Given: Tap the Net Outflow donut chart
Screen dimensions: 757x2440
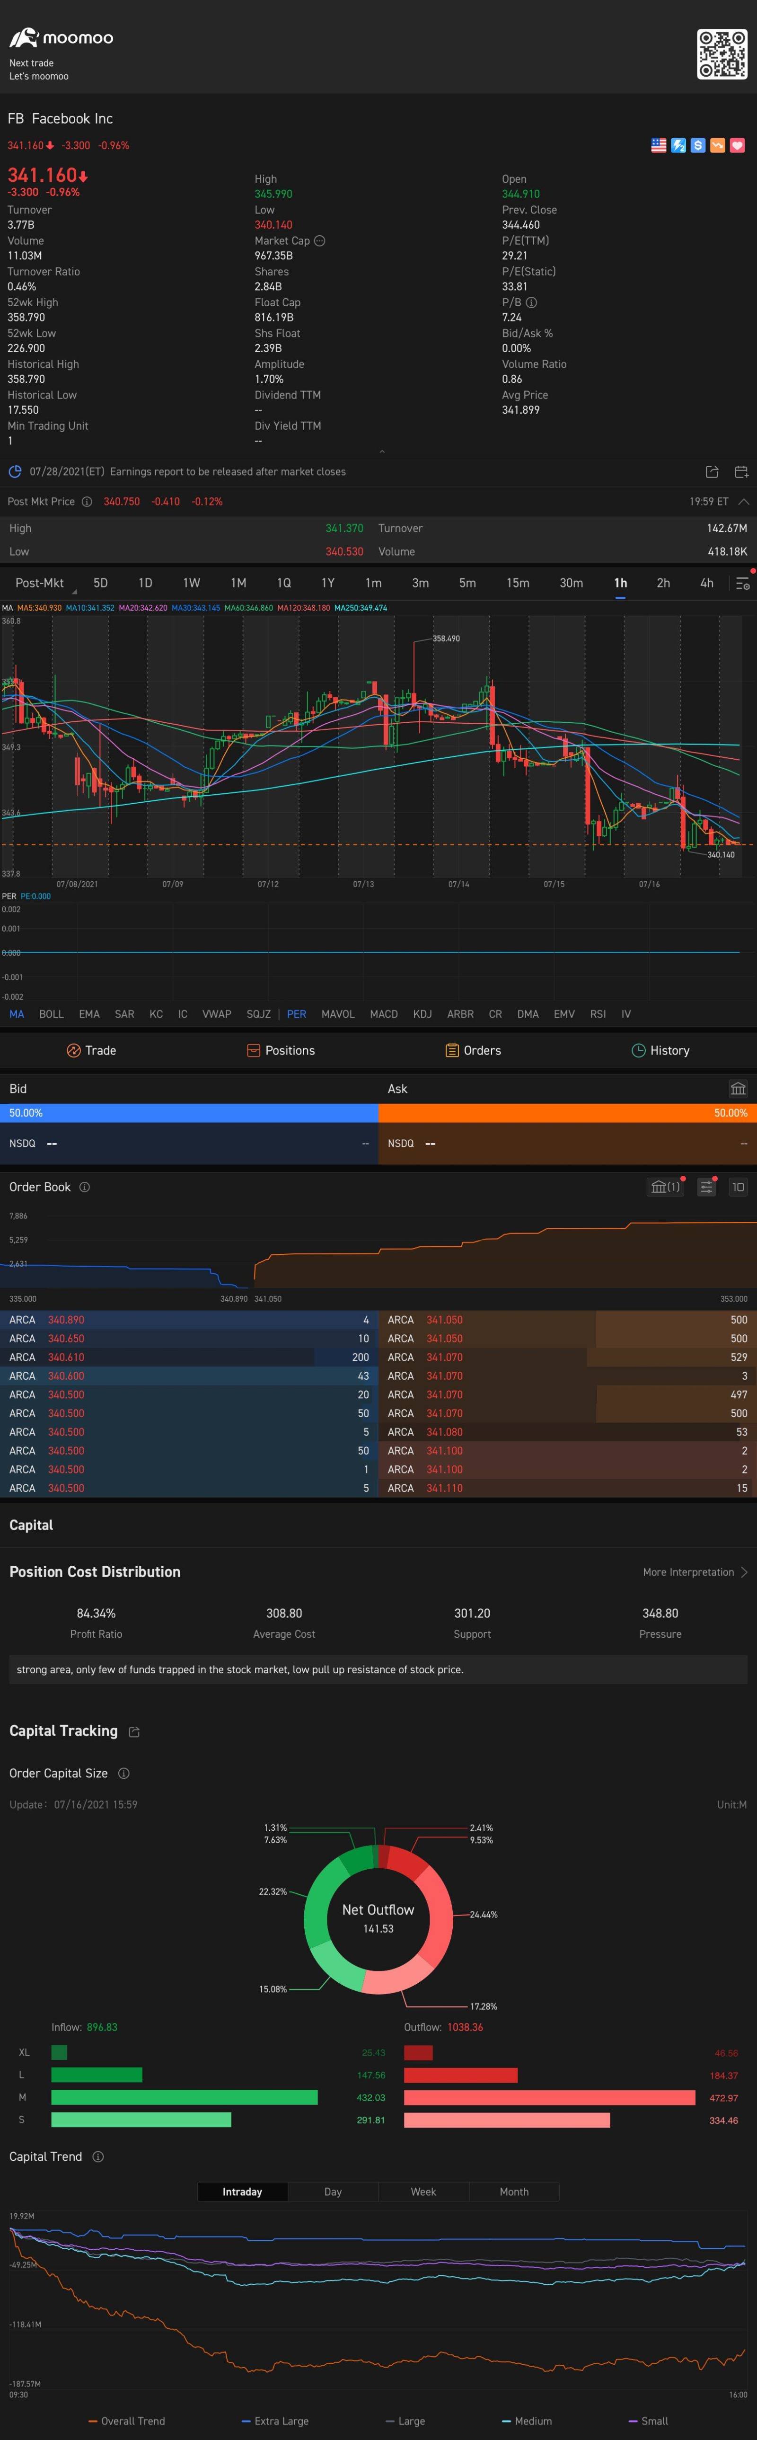Looking at the screenshot, I should click(378, 1919).
